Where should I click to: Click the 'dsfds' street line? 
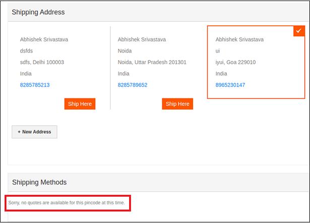tap(26, 51)
